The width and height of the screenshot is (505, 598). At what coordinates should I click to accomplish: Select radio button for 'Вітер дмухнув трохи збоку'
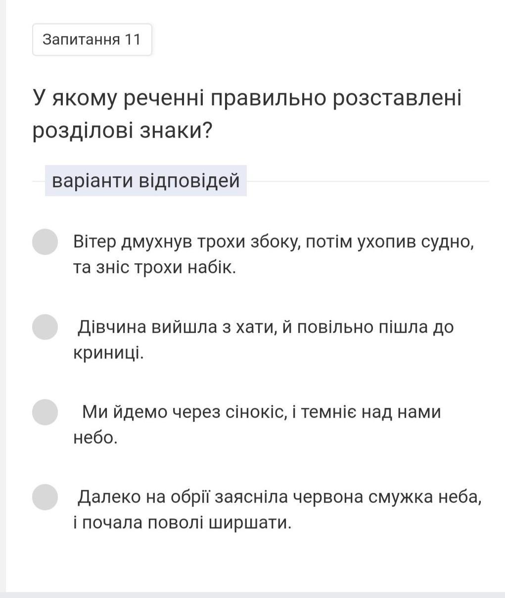click(x=45, y=242)
